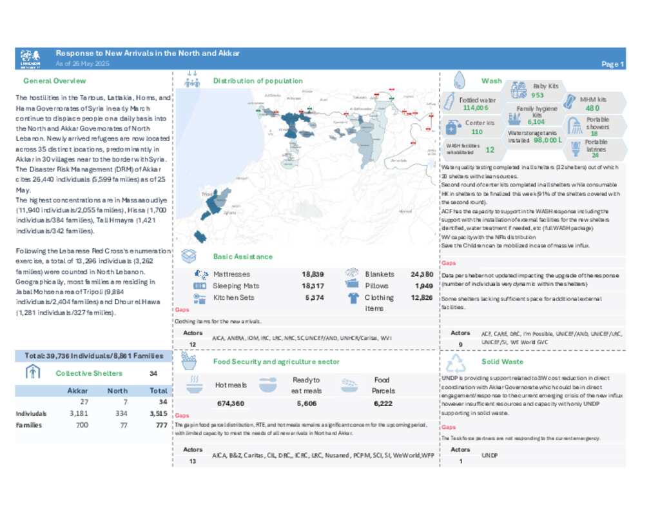Click the Food Security and agriculture sector heading
660x510 pixels.
276,362
